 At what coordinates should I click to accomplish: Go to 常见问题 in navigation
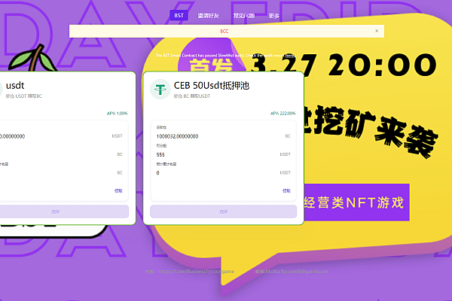[243, 15]
